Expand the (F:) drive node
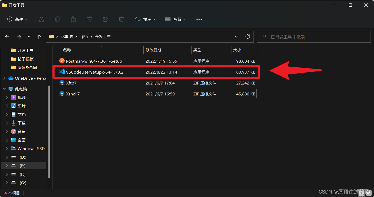 click(7, 174)
